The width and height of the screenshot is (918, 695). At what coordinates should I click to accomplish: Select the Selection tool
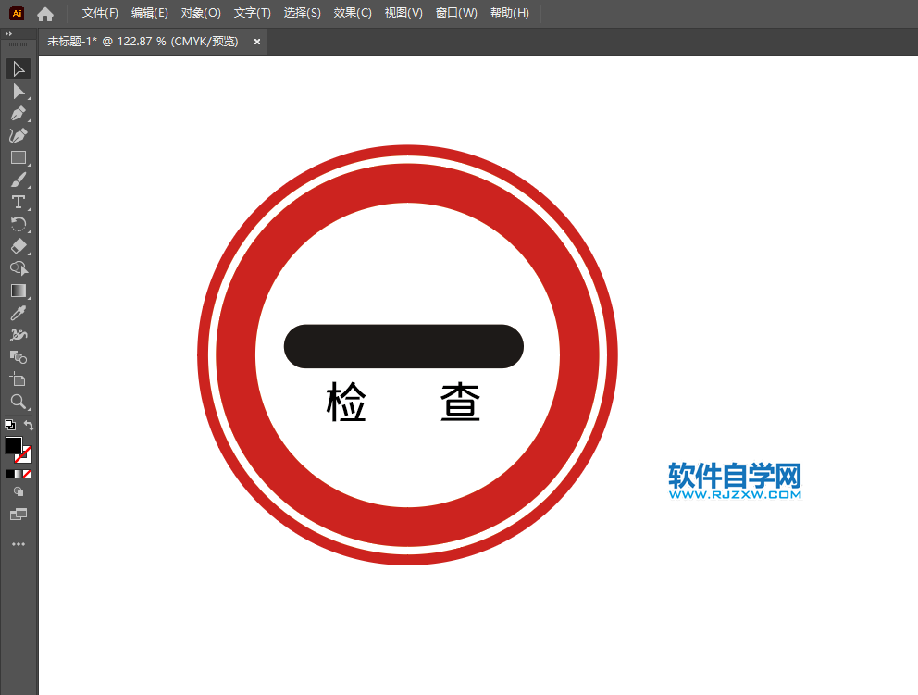19,68
